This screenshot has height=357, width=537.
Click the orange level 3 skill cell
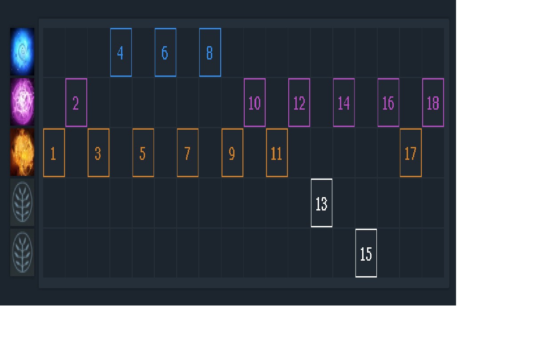98,153
